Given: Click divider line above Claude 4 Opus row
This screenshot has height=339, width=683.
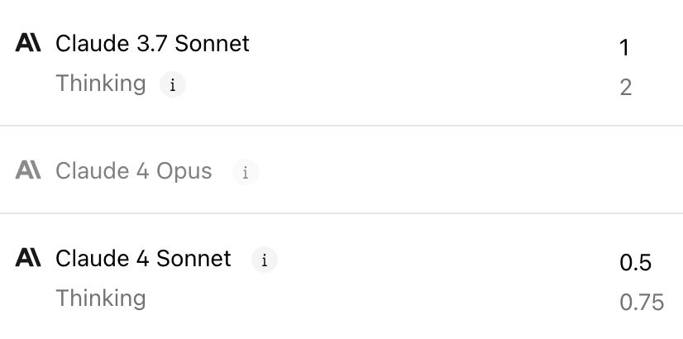Looking at the screenshot, I should pos(341,126).
